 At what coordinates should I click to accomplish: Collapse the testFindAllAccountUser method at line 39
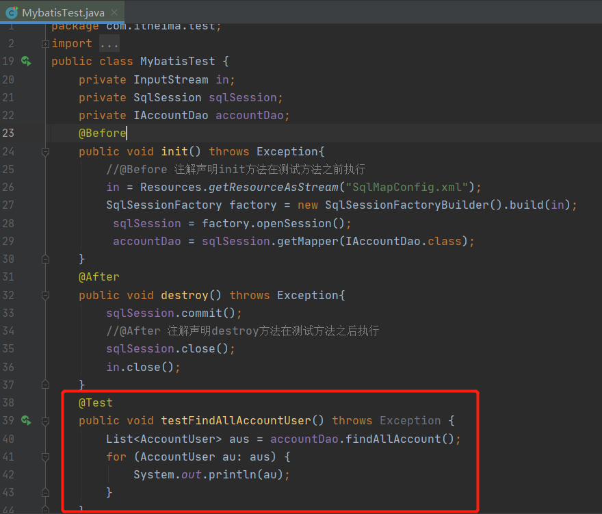click(45, 421)
